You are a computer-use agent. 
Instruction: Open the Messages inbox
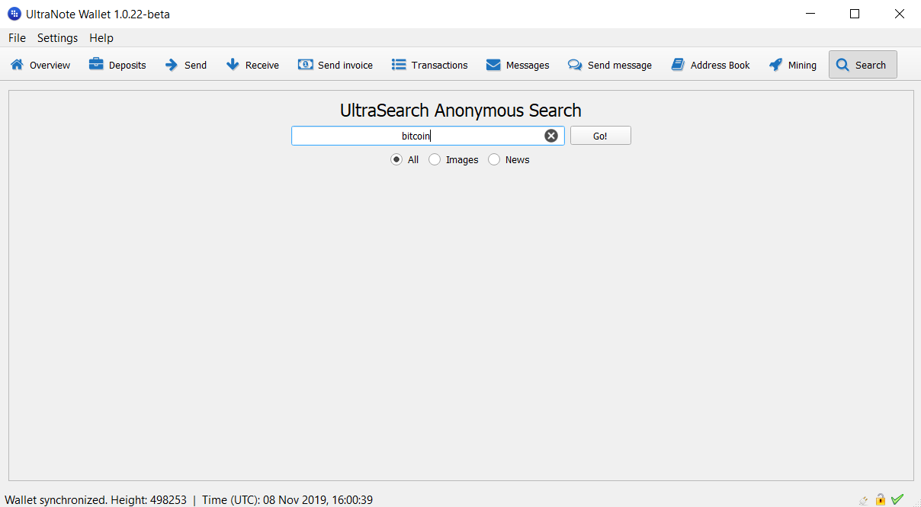(518, 65)
